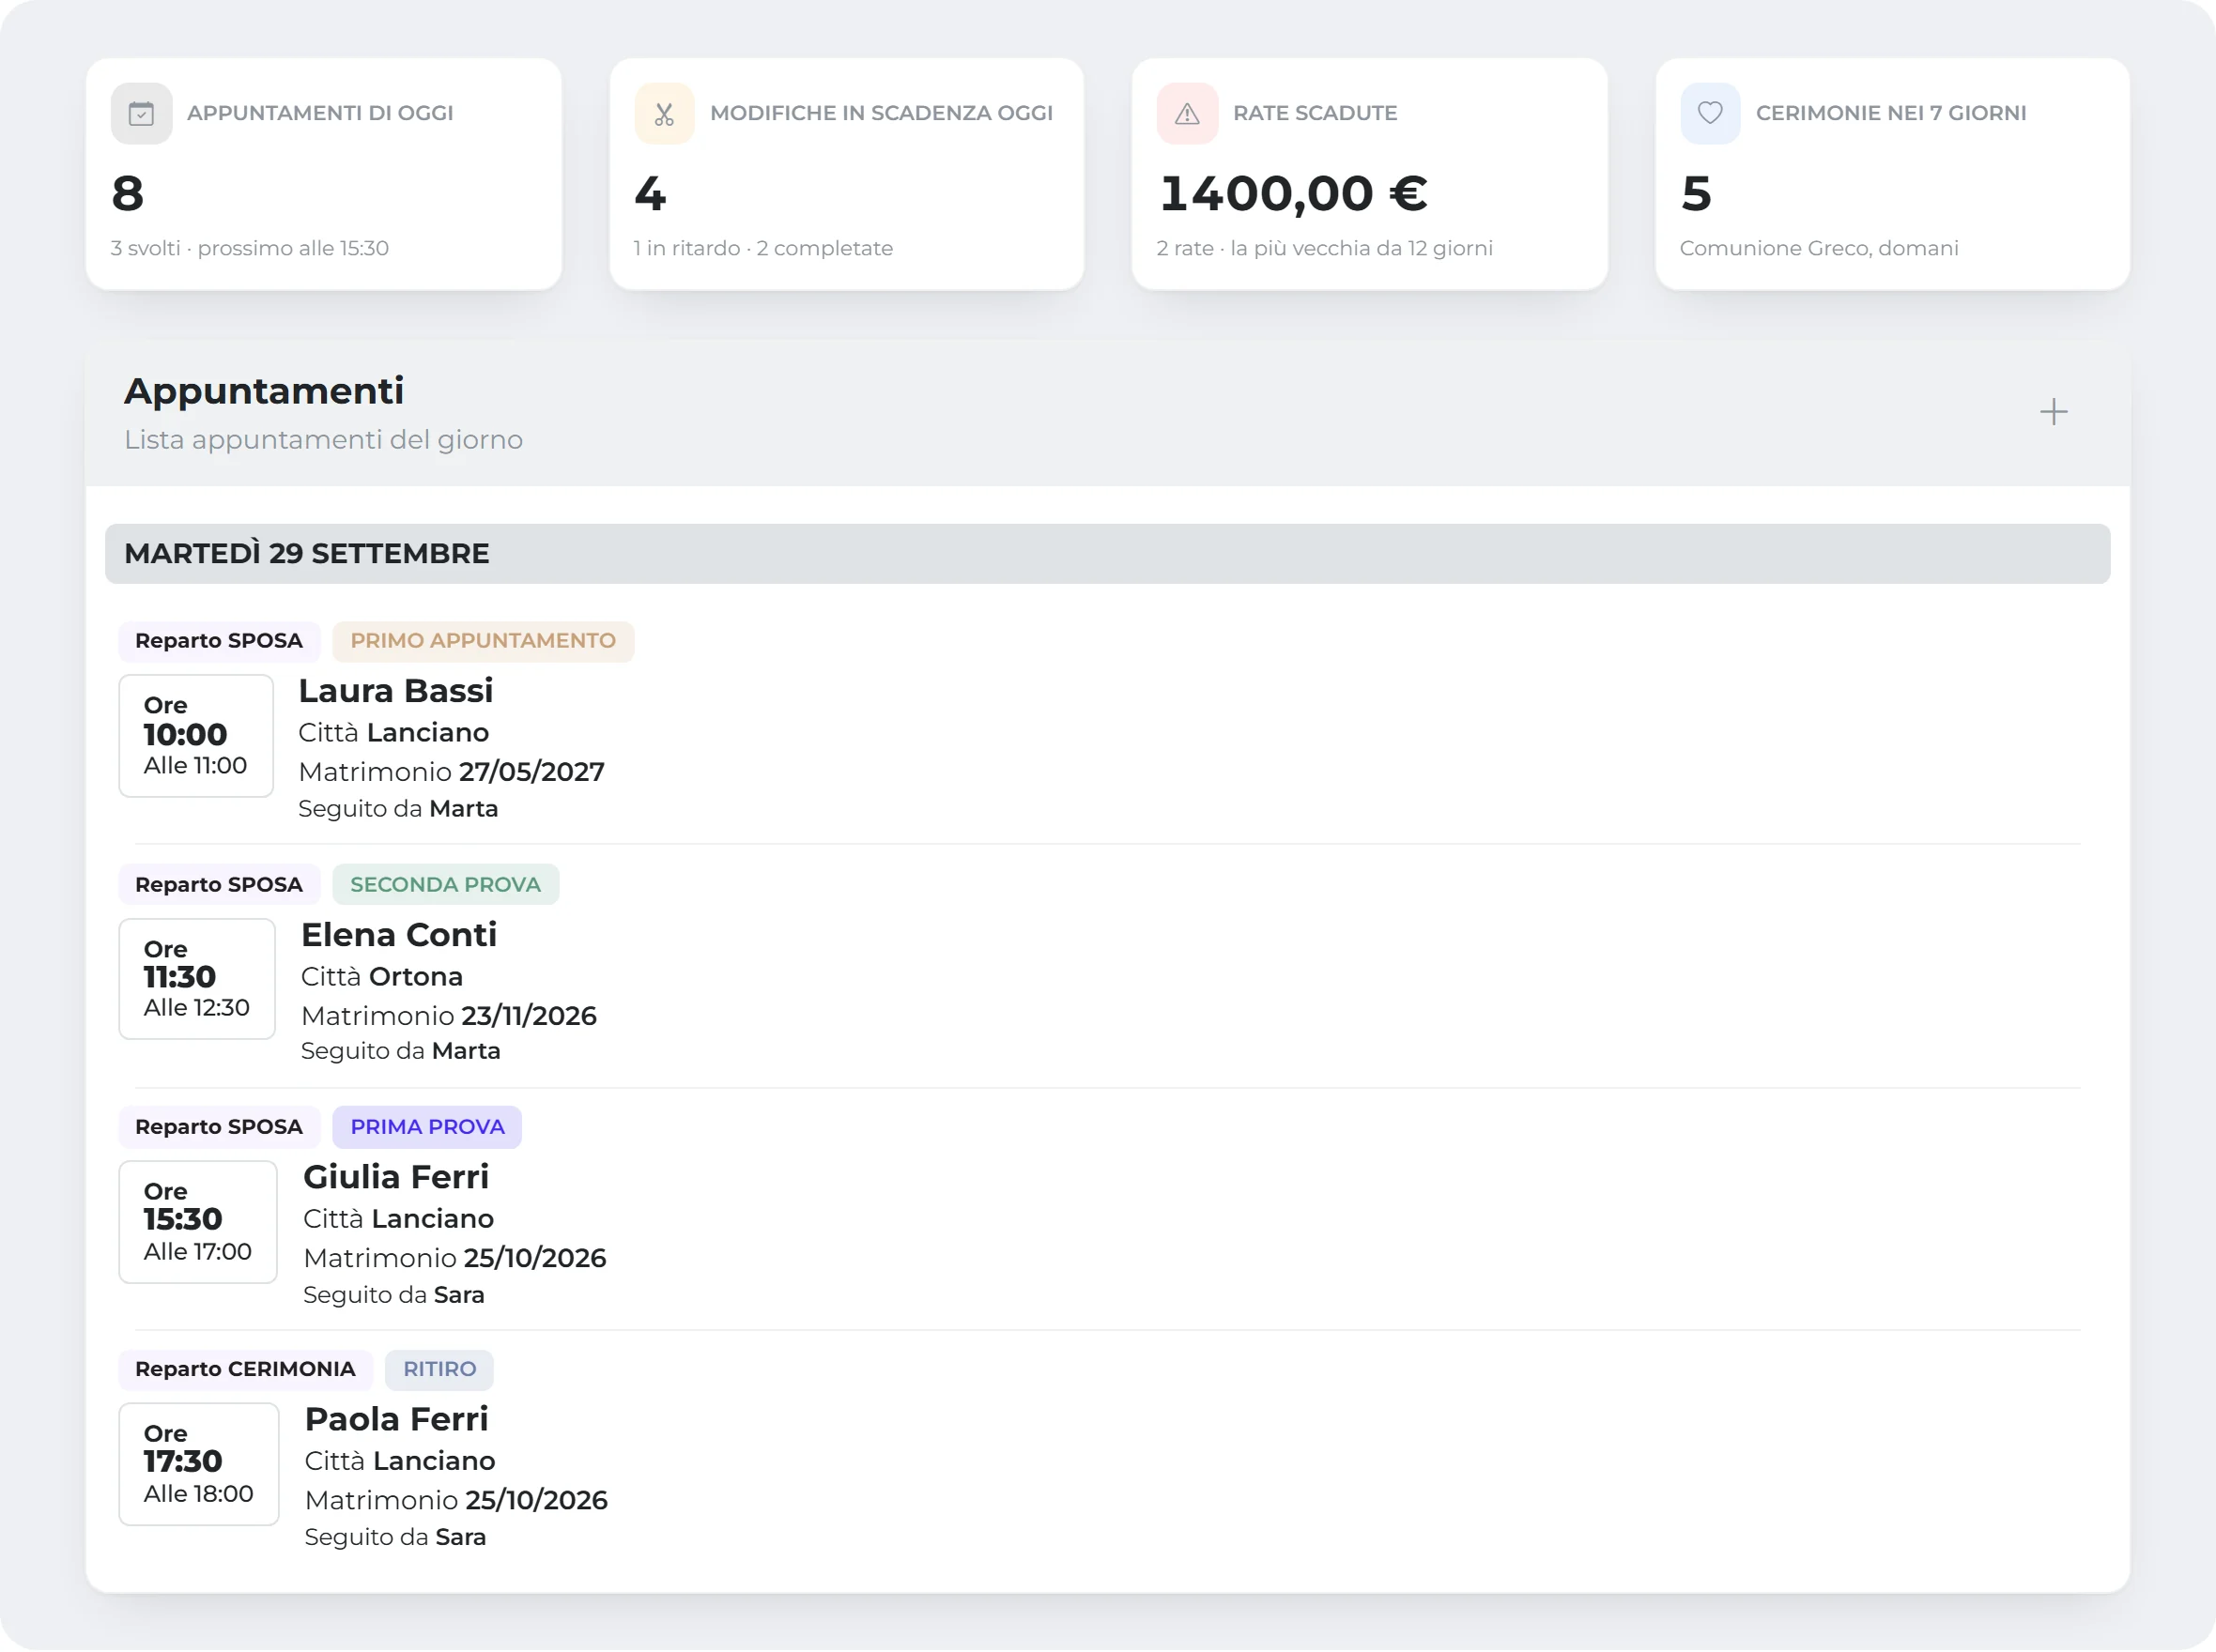Select the PRIMA PROVA tag
This screenshot has width=2216, height=1652.
coord(427,1127)
